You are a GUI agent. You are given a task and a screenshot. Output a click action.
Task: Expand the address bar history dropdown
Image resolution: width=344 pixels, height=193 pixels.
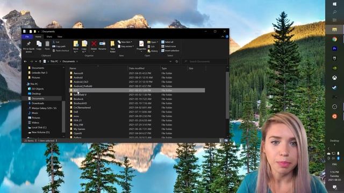pyautogui.click(x=170, y=62)
